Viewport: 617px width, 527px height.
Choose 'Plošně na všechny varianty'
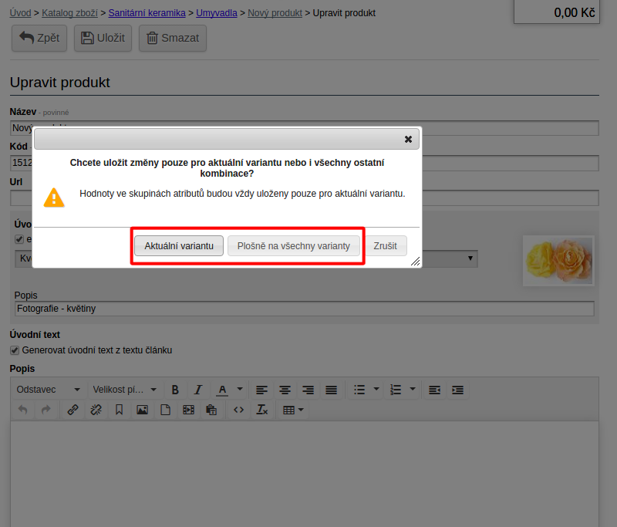293,246
